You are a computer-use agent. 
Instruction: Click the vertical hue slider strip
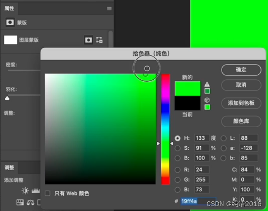click(x=165, y=129)
